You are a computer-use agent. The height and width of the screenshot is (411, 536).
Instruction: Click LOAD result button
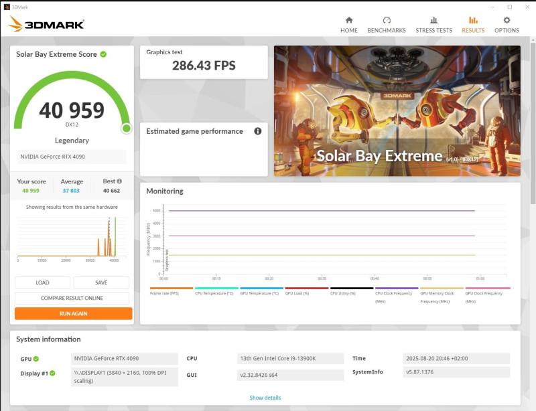(42, 282)
